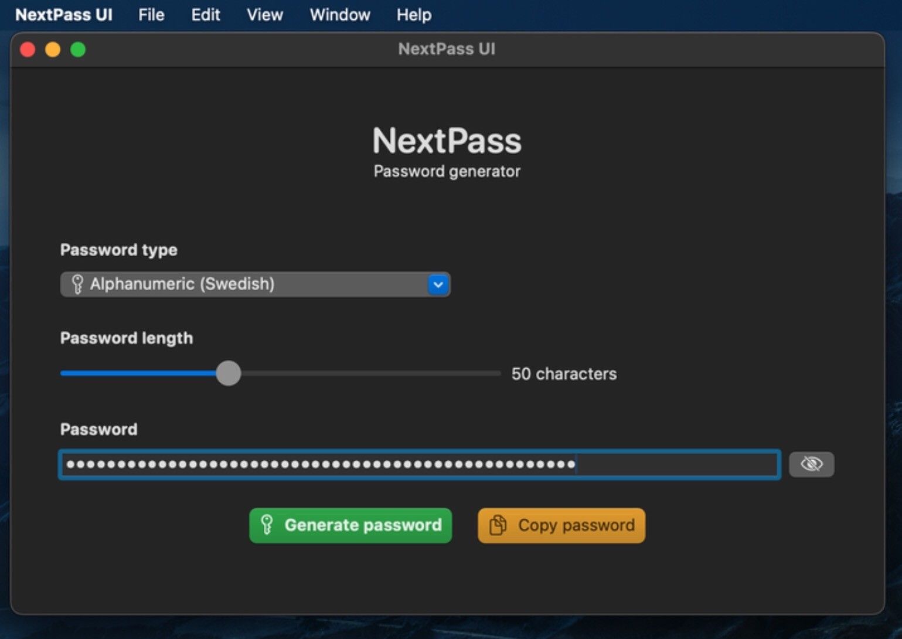
Task: Open the Alphanumeric (Swedish) password type dropdown
Action: [x=254, y=284]
